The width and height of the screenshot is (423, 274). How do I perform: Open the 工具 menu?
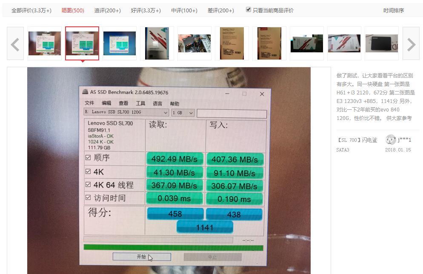point(141,103)
